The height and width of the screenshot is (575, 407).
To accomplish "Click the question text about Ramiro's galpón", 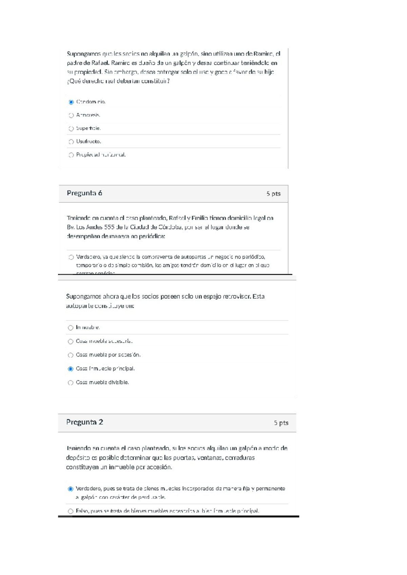I will point(173,67).
